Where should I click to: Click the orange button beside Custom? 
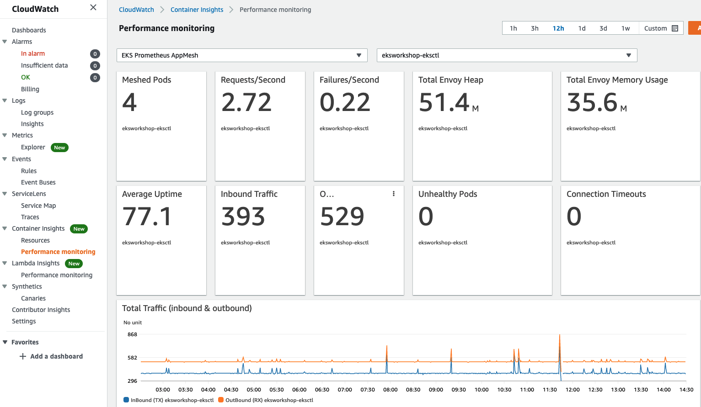(x=695, y=28)
